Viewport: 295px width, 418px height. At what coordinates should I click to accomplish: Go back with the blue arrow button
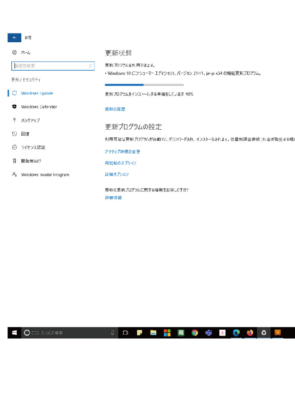coord(14,38)
